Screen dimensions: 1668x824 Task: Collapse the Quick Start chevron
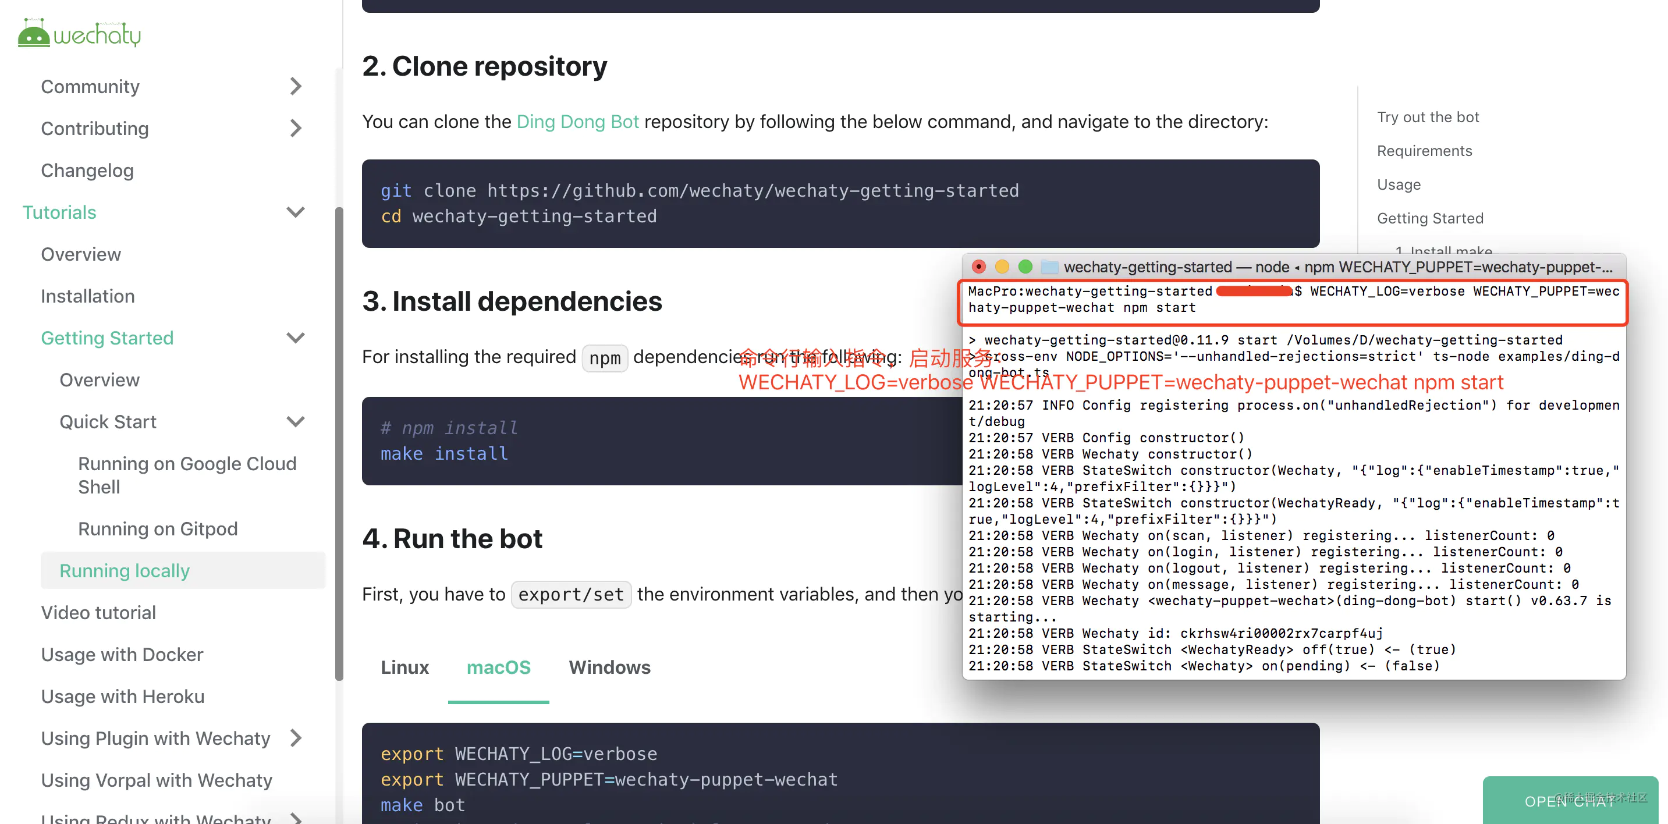[296, 422]
